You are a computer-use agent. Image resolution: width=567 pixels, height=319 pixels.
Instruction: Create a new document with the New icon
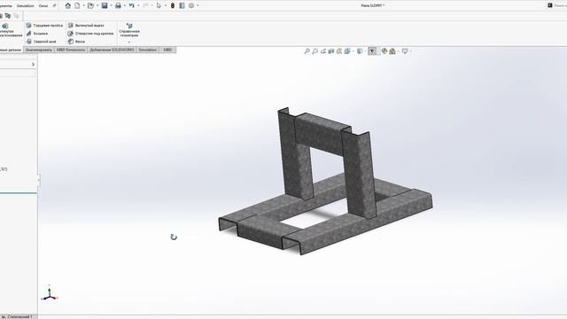pos(77,5)
